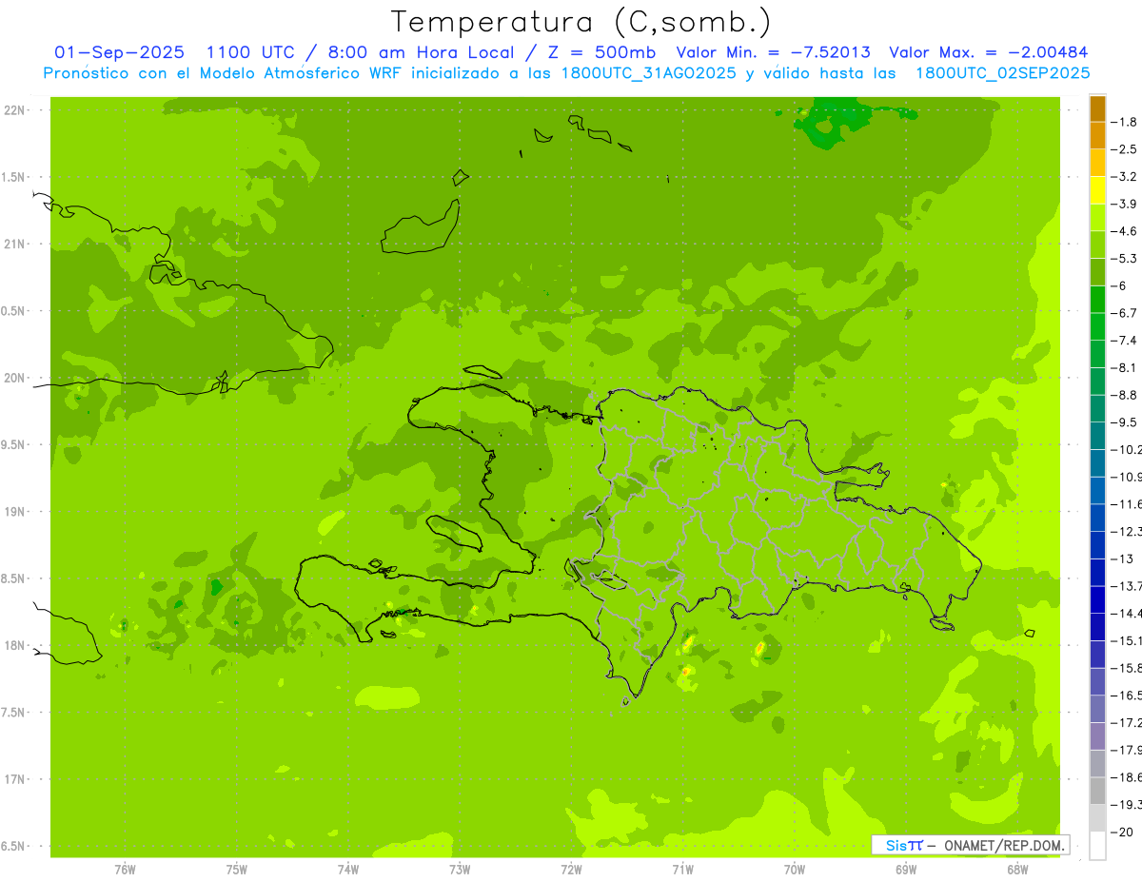
Task: Click the "-5.3" colorbar value
Action: [1124, 258]
